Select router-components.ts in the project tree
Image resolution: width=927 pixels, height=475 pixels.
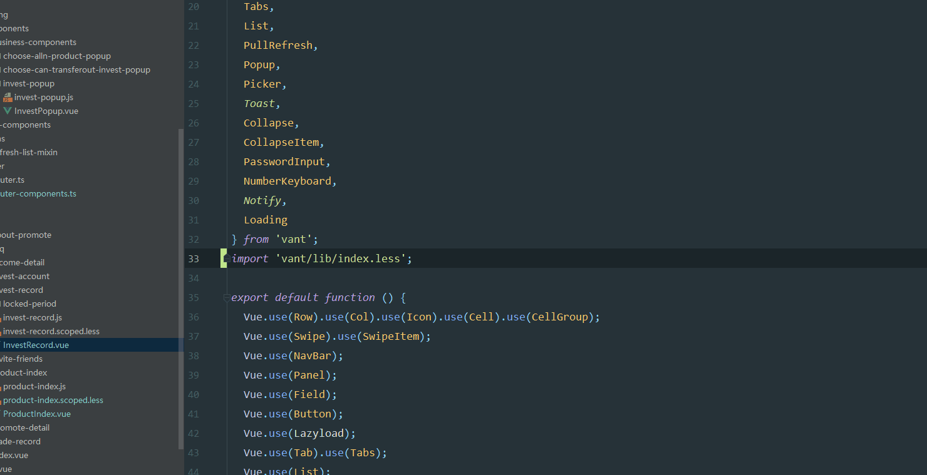click(x=38, y=193)
